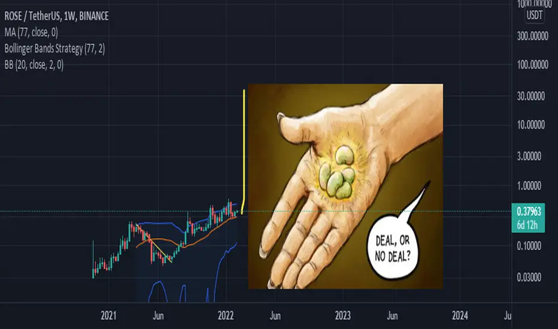Click the 1.00000 price scale label
558x329 pixels.
(529, 185)
